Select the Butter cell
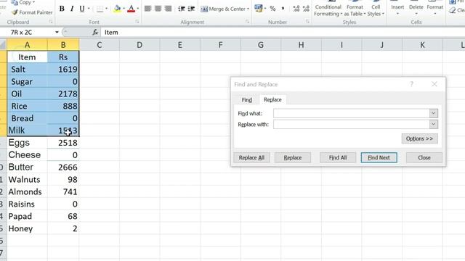The width and height of the screenshot is (465, 261). click(27, 167)
